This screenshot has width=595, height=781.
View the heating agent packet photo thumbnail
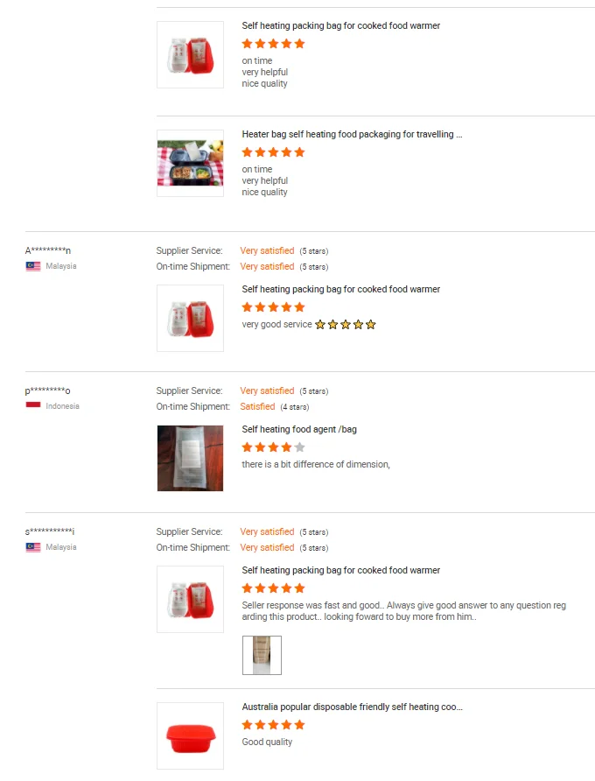190,458
